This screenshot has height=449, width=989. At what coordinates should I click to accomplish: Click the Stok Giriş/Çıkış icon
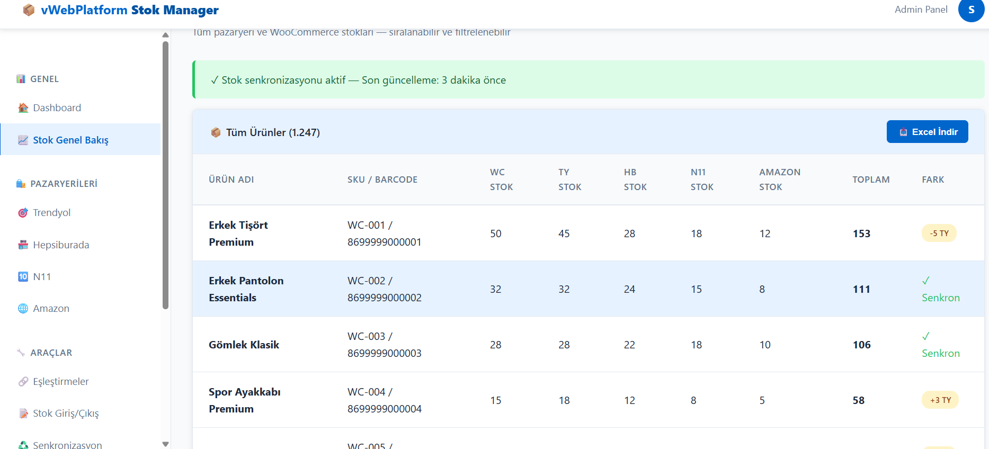23,414
